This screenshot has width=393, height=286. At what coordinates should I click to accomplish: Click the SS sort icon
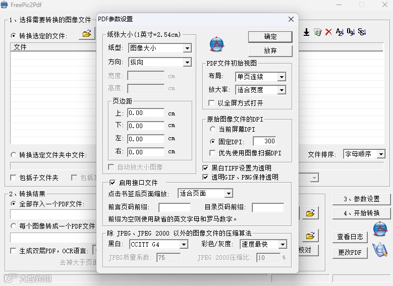tap(362, 32)
